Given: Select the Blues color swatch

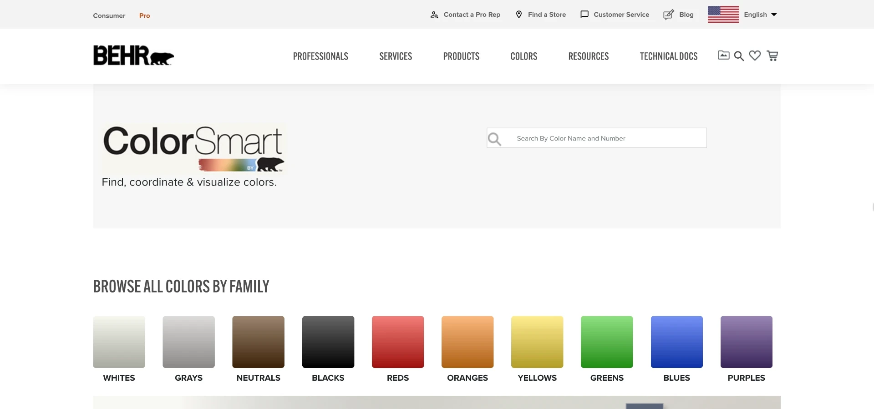Looking at the screenshot, I should click(x=676, y=342).
